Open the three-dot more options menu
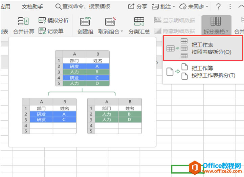Screen dimensions: 244x177 coord(230,6)
